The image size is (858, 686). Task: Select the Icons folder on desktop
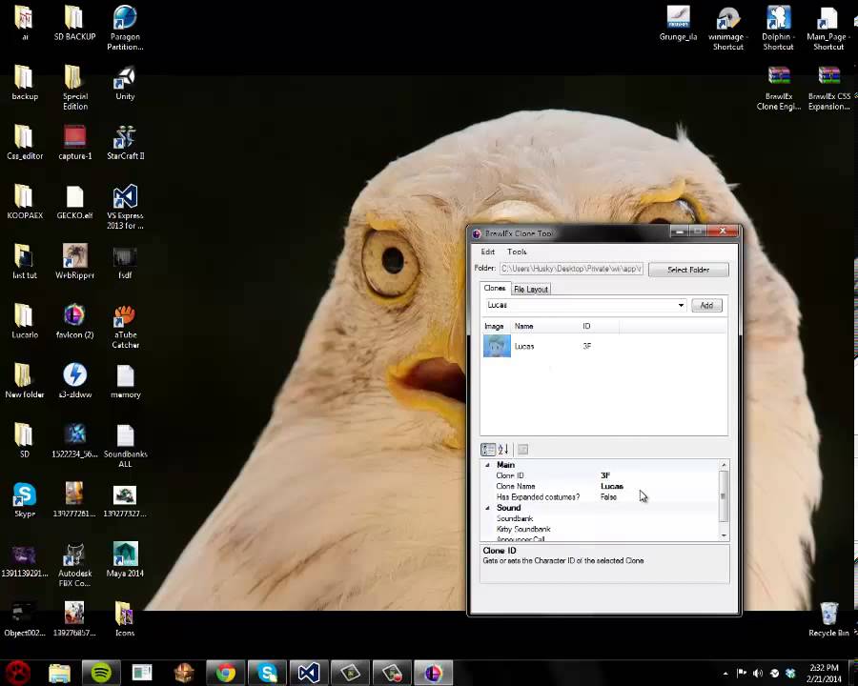tap(125, 619)
